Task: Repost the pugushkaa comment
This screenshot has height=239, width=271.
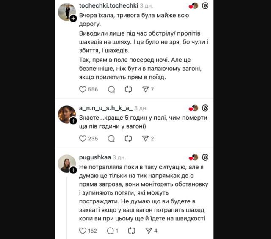Action: point(131,231)
